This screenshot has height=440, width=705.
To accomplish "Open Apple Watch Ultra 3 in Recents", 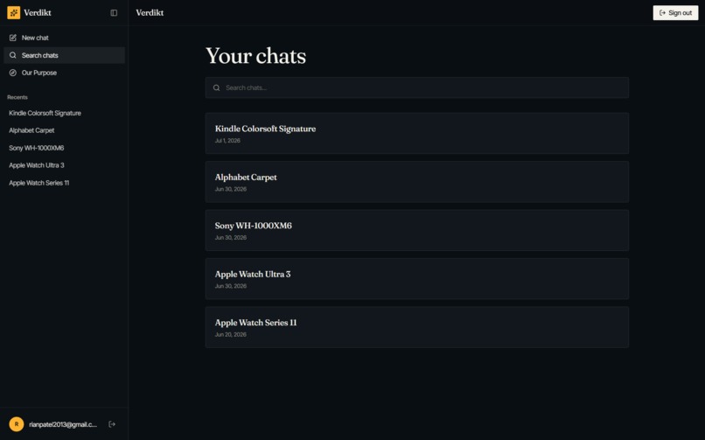I will point(65,165).
